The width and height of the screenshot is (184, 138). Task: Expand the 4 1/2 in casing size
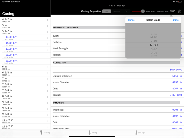point(25,20)
